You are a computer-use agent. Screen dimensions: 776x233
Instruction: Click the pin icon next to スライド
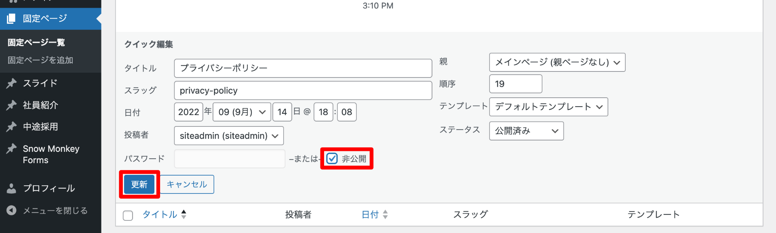click(x=11, y=83)
